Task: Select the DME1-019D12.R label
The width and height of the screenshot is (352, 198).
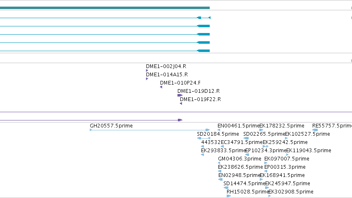Action: 199,91
